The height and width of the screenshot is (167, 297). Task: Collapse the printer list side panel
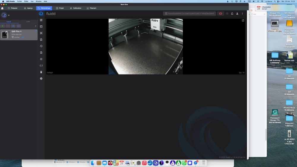coord(36,26)
